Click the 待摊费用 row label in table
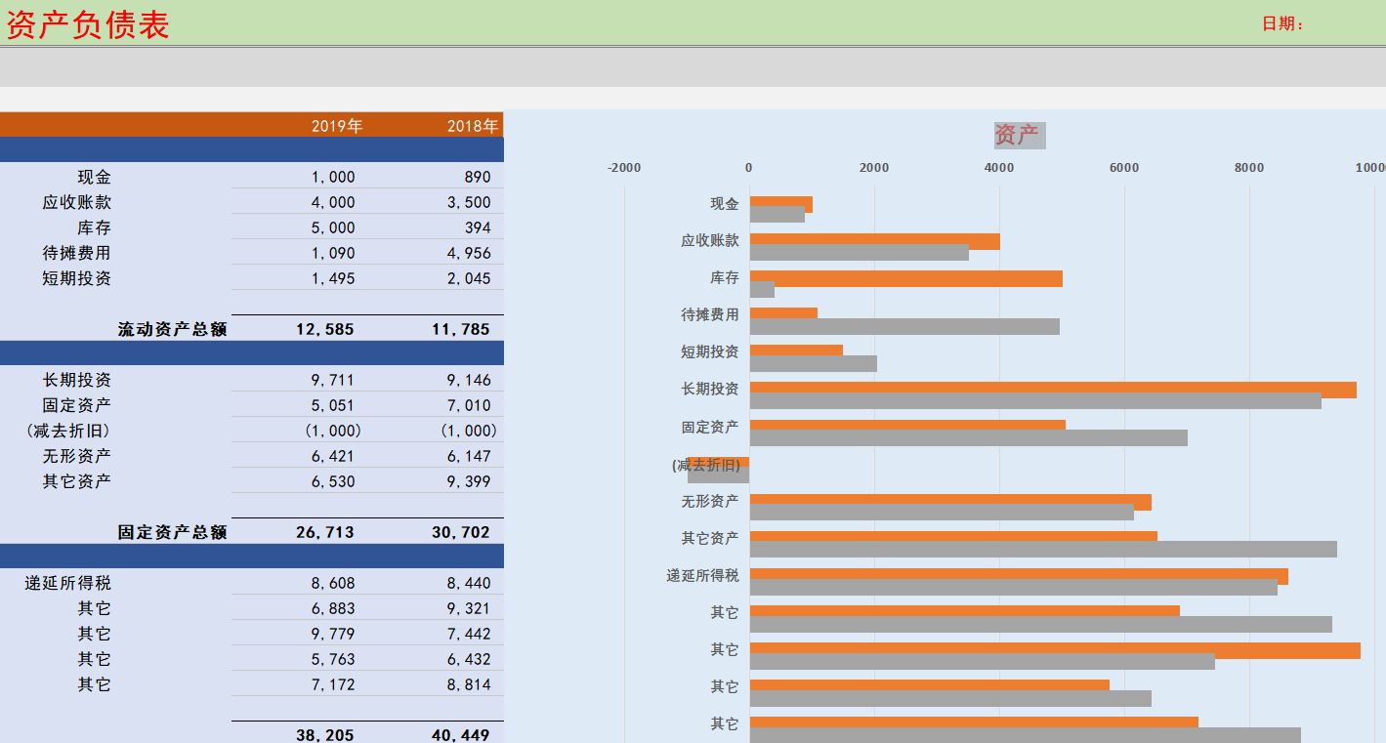Screen dimensions: 1386x743 (77, 253)
